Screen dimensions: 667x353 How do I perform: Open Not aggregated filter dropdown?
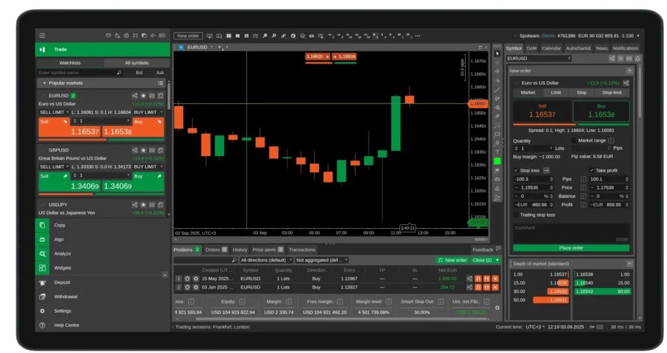point(322,260)
